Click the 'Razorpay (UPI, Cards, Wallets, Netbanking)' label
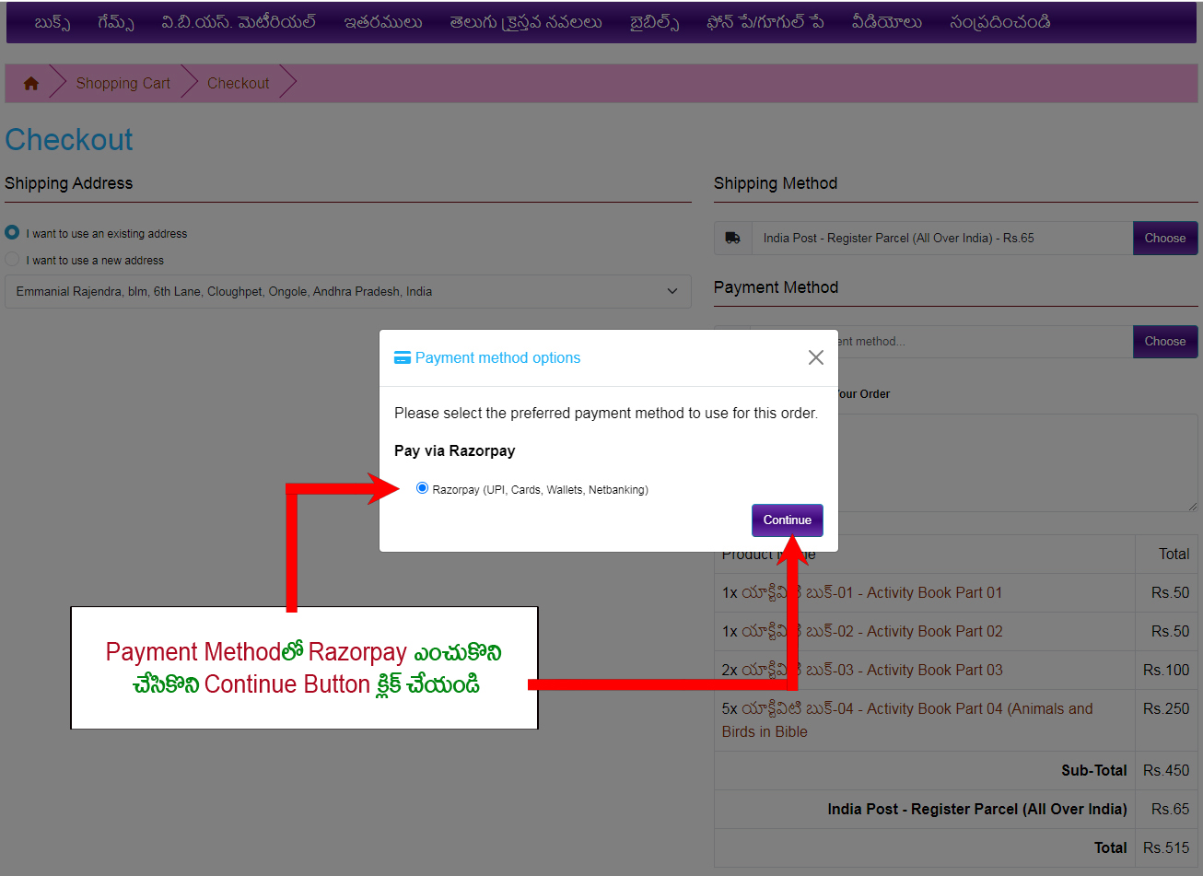 [540, 489]
